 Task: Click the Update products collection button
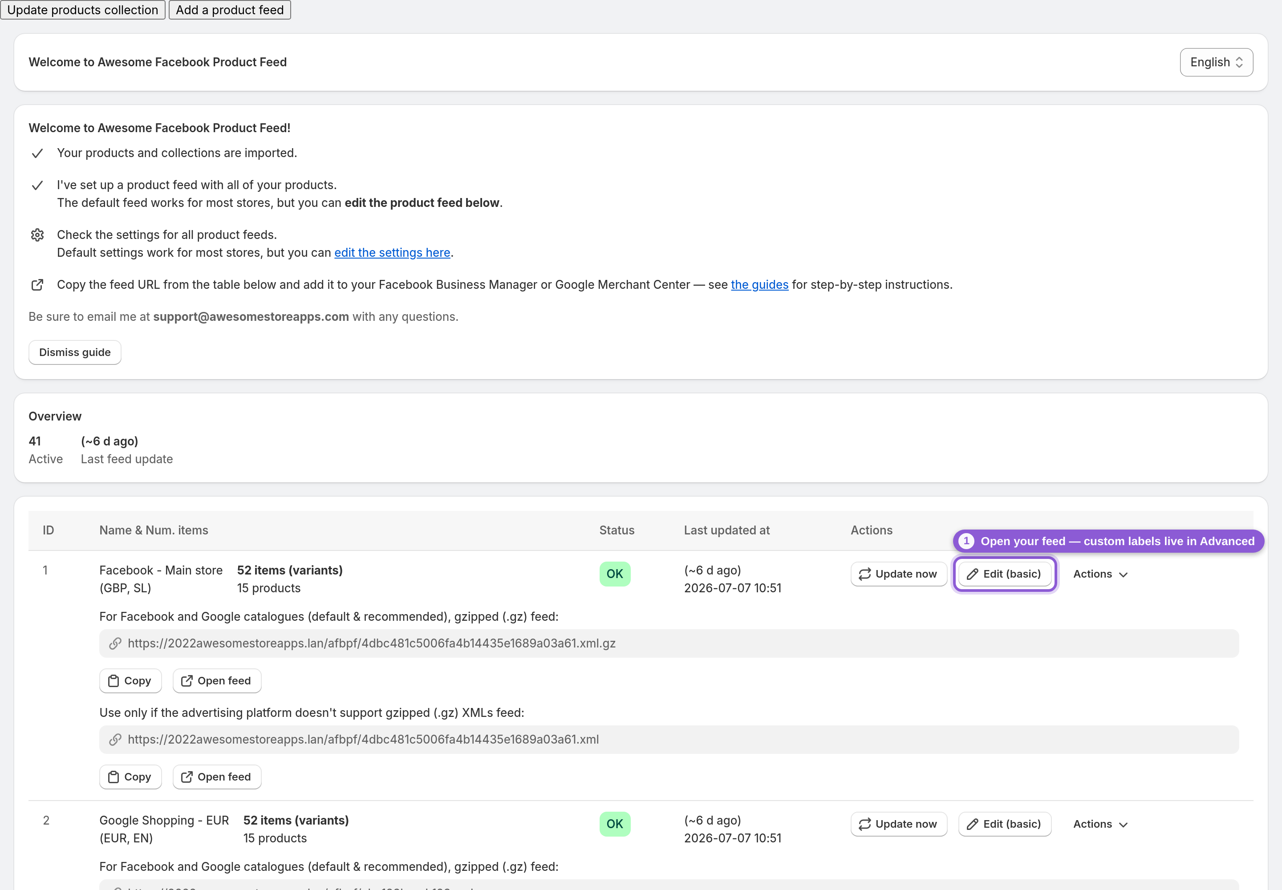pyautogui.click(x=82, y=10)
